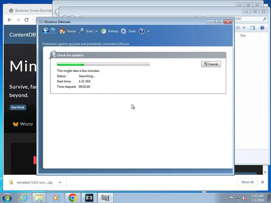The image size is (271, 203).
Task: Open the Tools gear icon
Action: (123, 31)
